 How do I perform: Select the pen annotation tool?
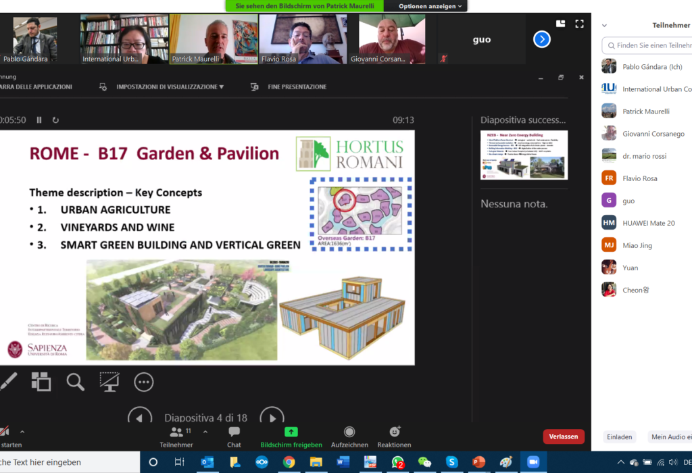[x=9, y=382]
